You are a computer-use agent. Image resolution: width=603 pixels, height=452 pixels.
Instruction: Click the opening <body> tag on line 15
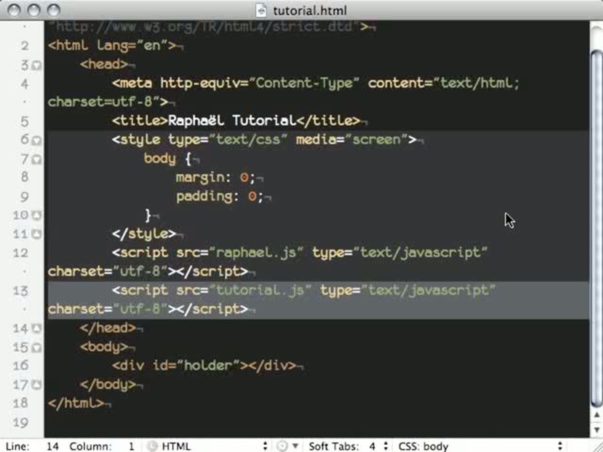pos(104,347)
